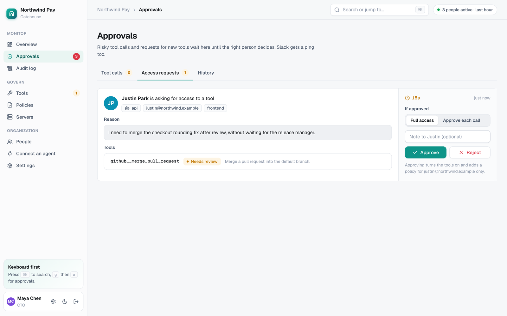Viewport: 507px width, 316px height.
Task: Open Policies in the sidebar
Action: coord(43,105)
